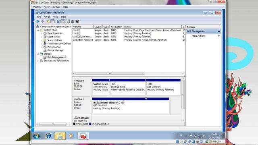Click the Back arrow in the toolbar
Image resolution: width=258 pixels, height=145 pixels.
click(x=38, y=21)
